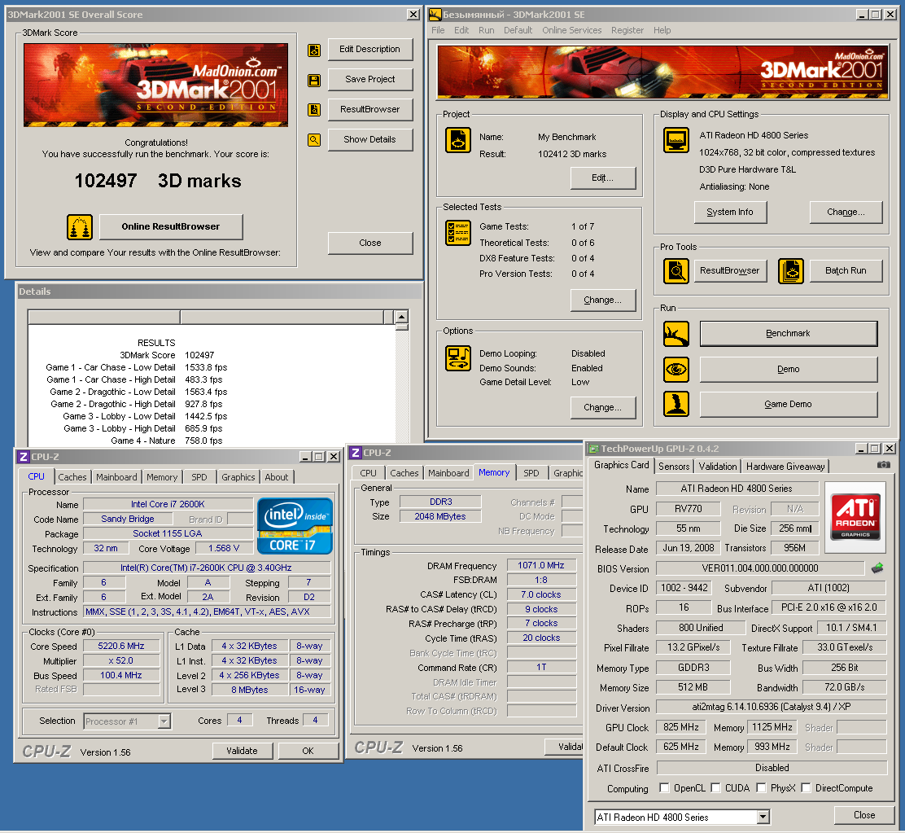Click the Pro Tools ResultBrowser magnifier icon

pyautogui.click(x=675, y=270)
